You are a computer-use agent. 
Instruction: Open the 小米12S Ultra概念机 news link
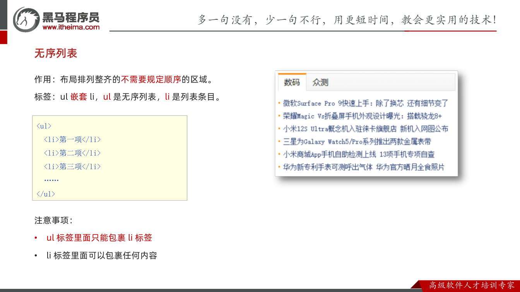pos(366,129)
